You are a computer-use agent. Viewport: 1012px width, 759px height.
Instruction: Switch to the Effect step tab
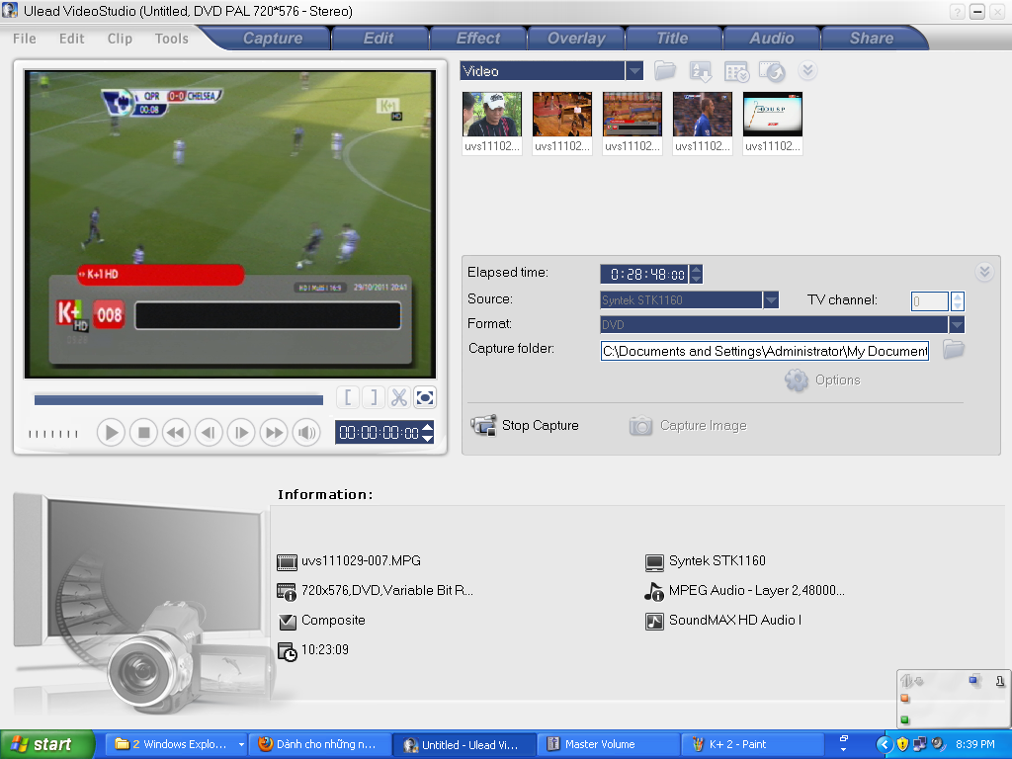(477, 39)
